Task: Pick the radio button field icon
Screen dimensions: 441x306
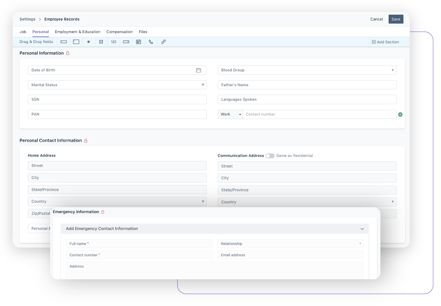Action: click(89, 42)
